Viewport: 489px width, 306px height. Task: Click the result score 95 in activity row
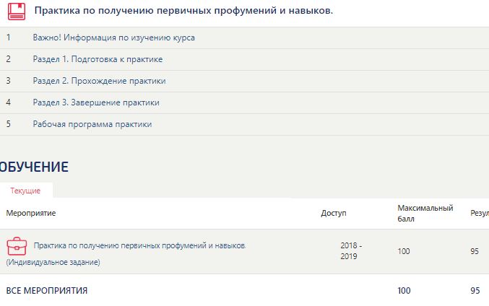(475, 251)
